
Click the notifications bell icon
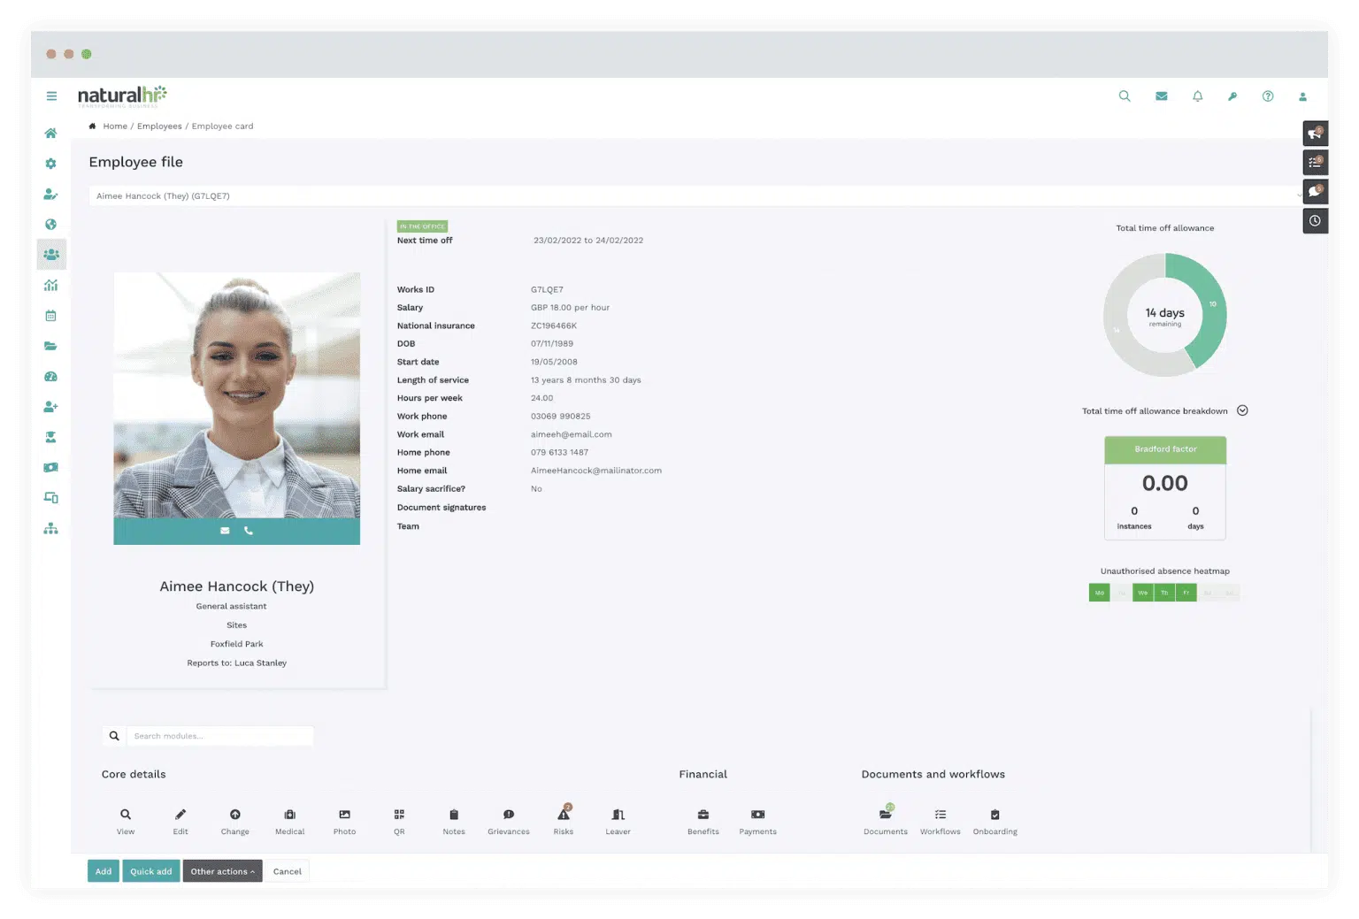[x=1197, y=96]
